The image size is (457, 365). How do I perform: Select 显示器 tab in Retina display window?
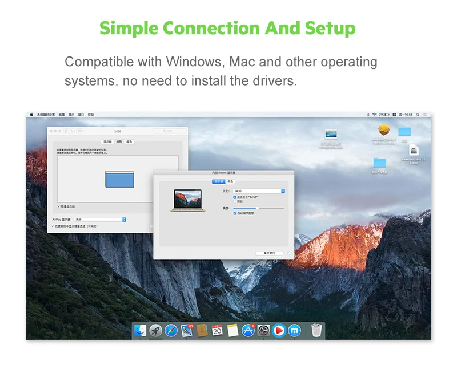point(219,181)
